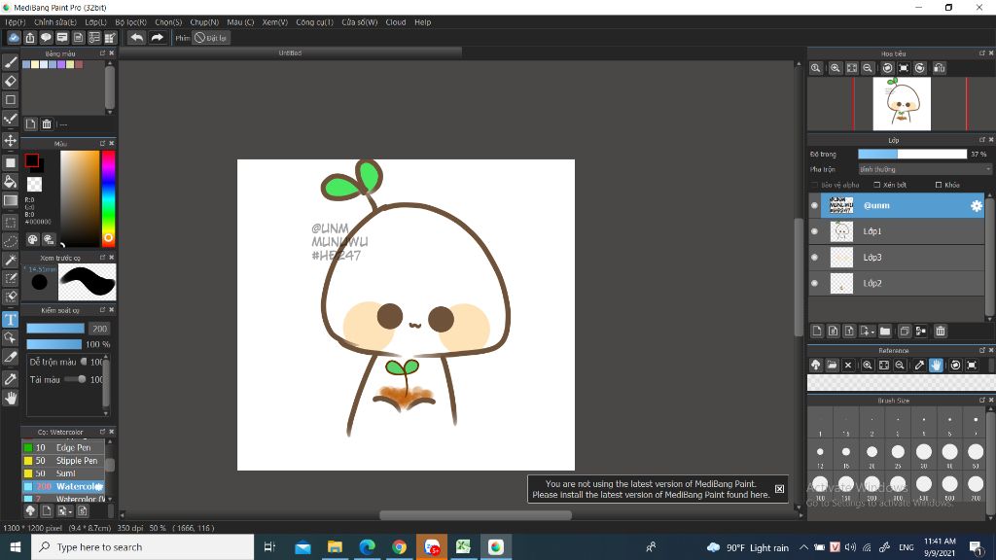Image resolution: width=996 pixels, height=560 pixels.
Task: Open the Chỉnh sửa menu
Action: (x=55, y=22)
